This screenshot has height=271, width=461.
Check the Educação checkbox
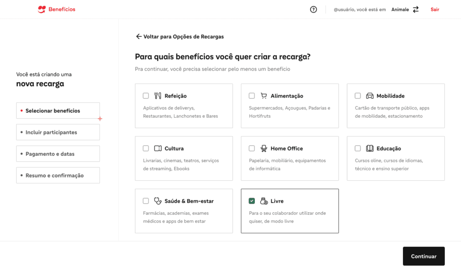357,148
